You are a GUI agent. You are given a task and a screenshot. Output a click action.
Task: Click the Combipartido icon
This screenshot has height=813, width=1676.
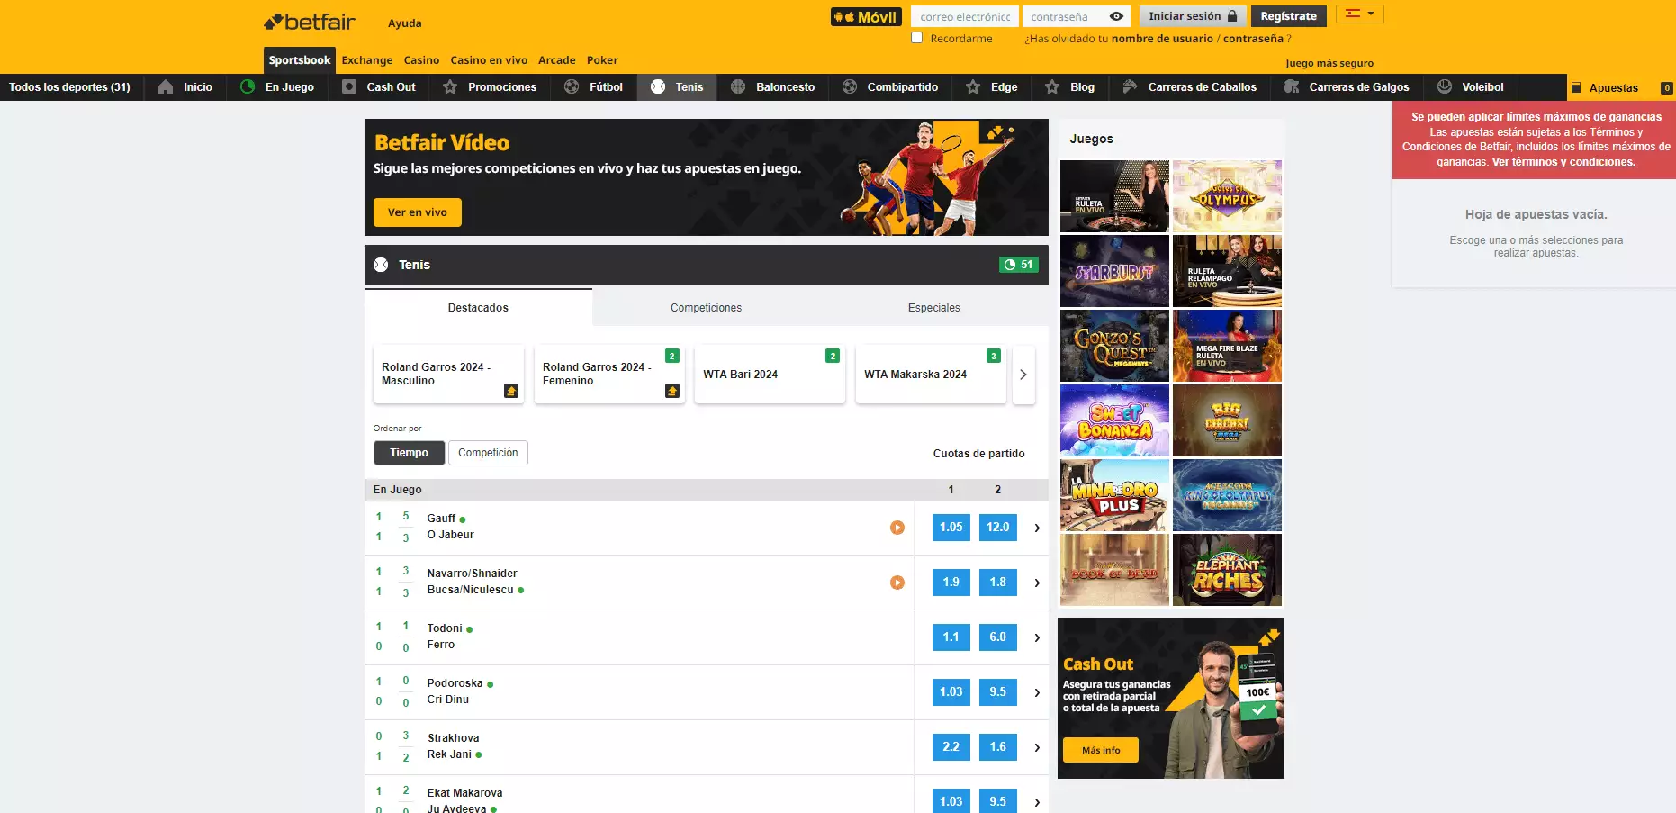[850, 87]
